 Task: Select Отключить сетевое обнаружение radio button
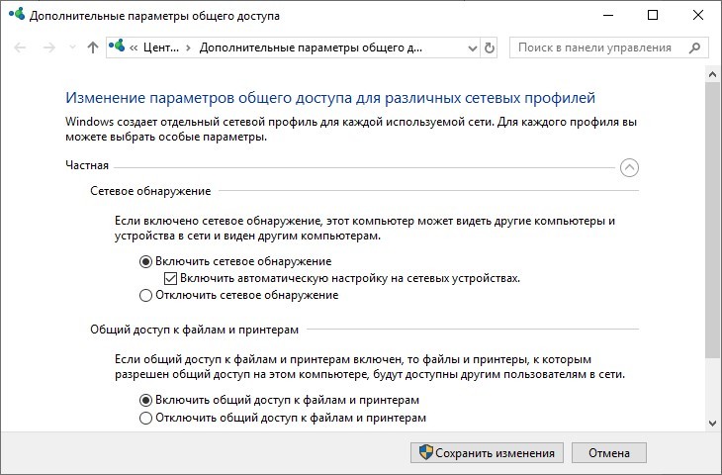pos(146,295)
